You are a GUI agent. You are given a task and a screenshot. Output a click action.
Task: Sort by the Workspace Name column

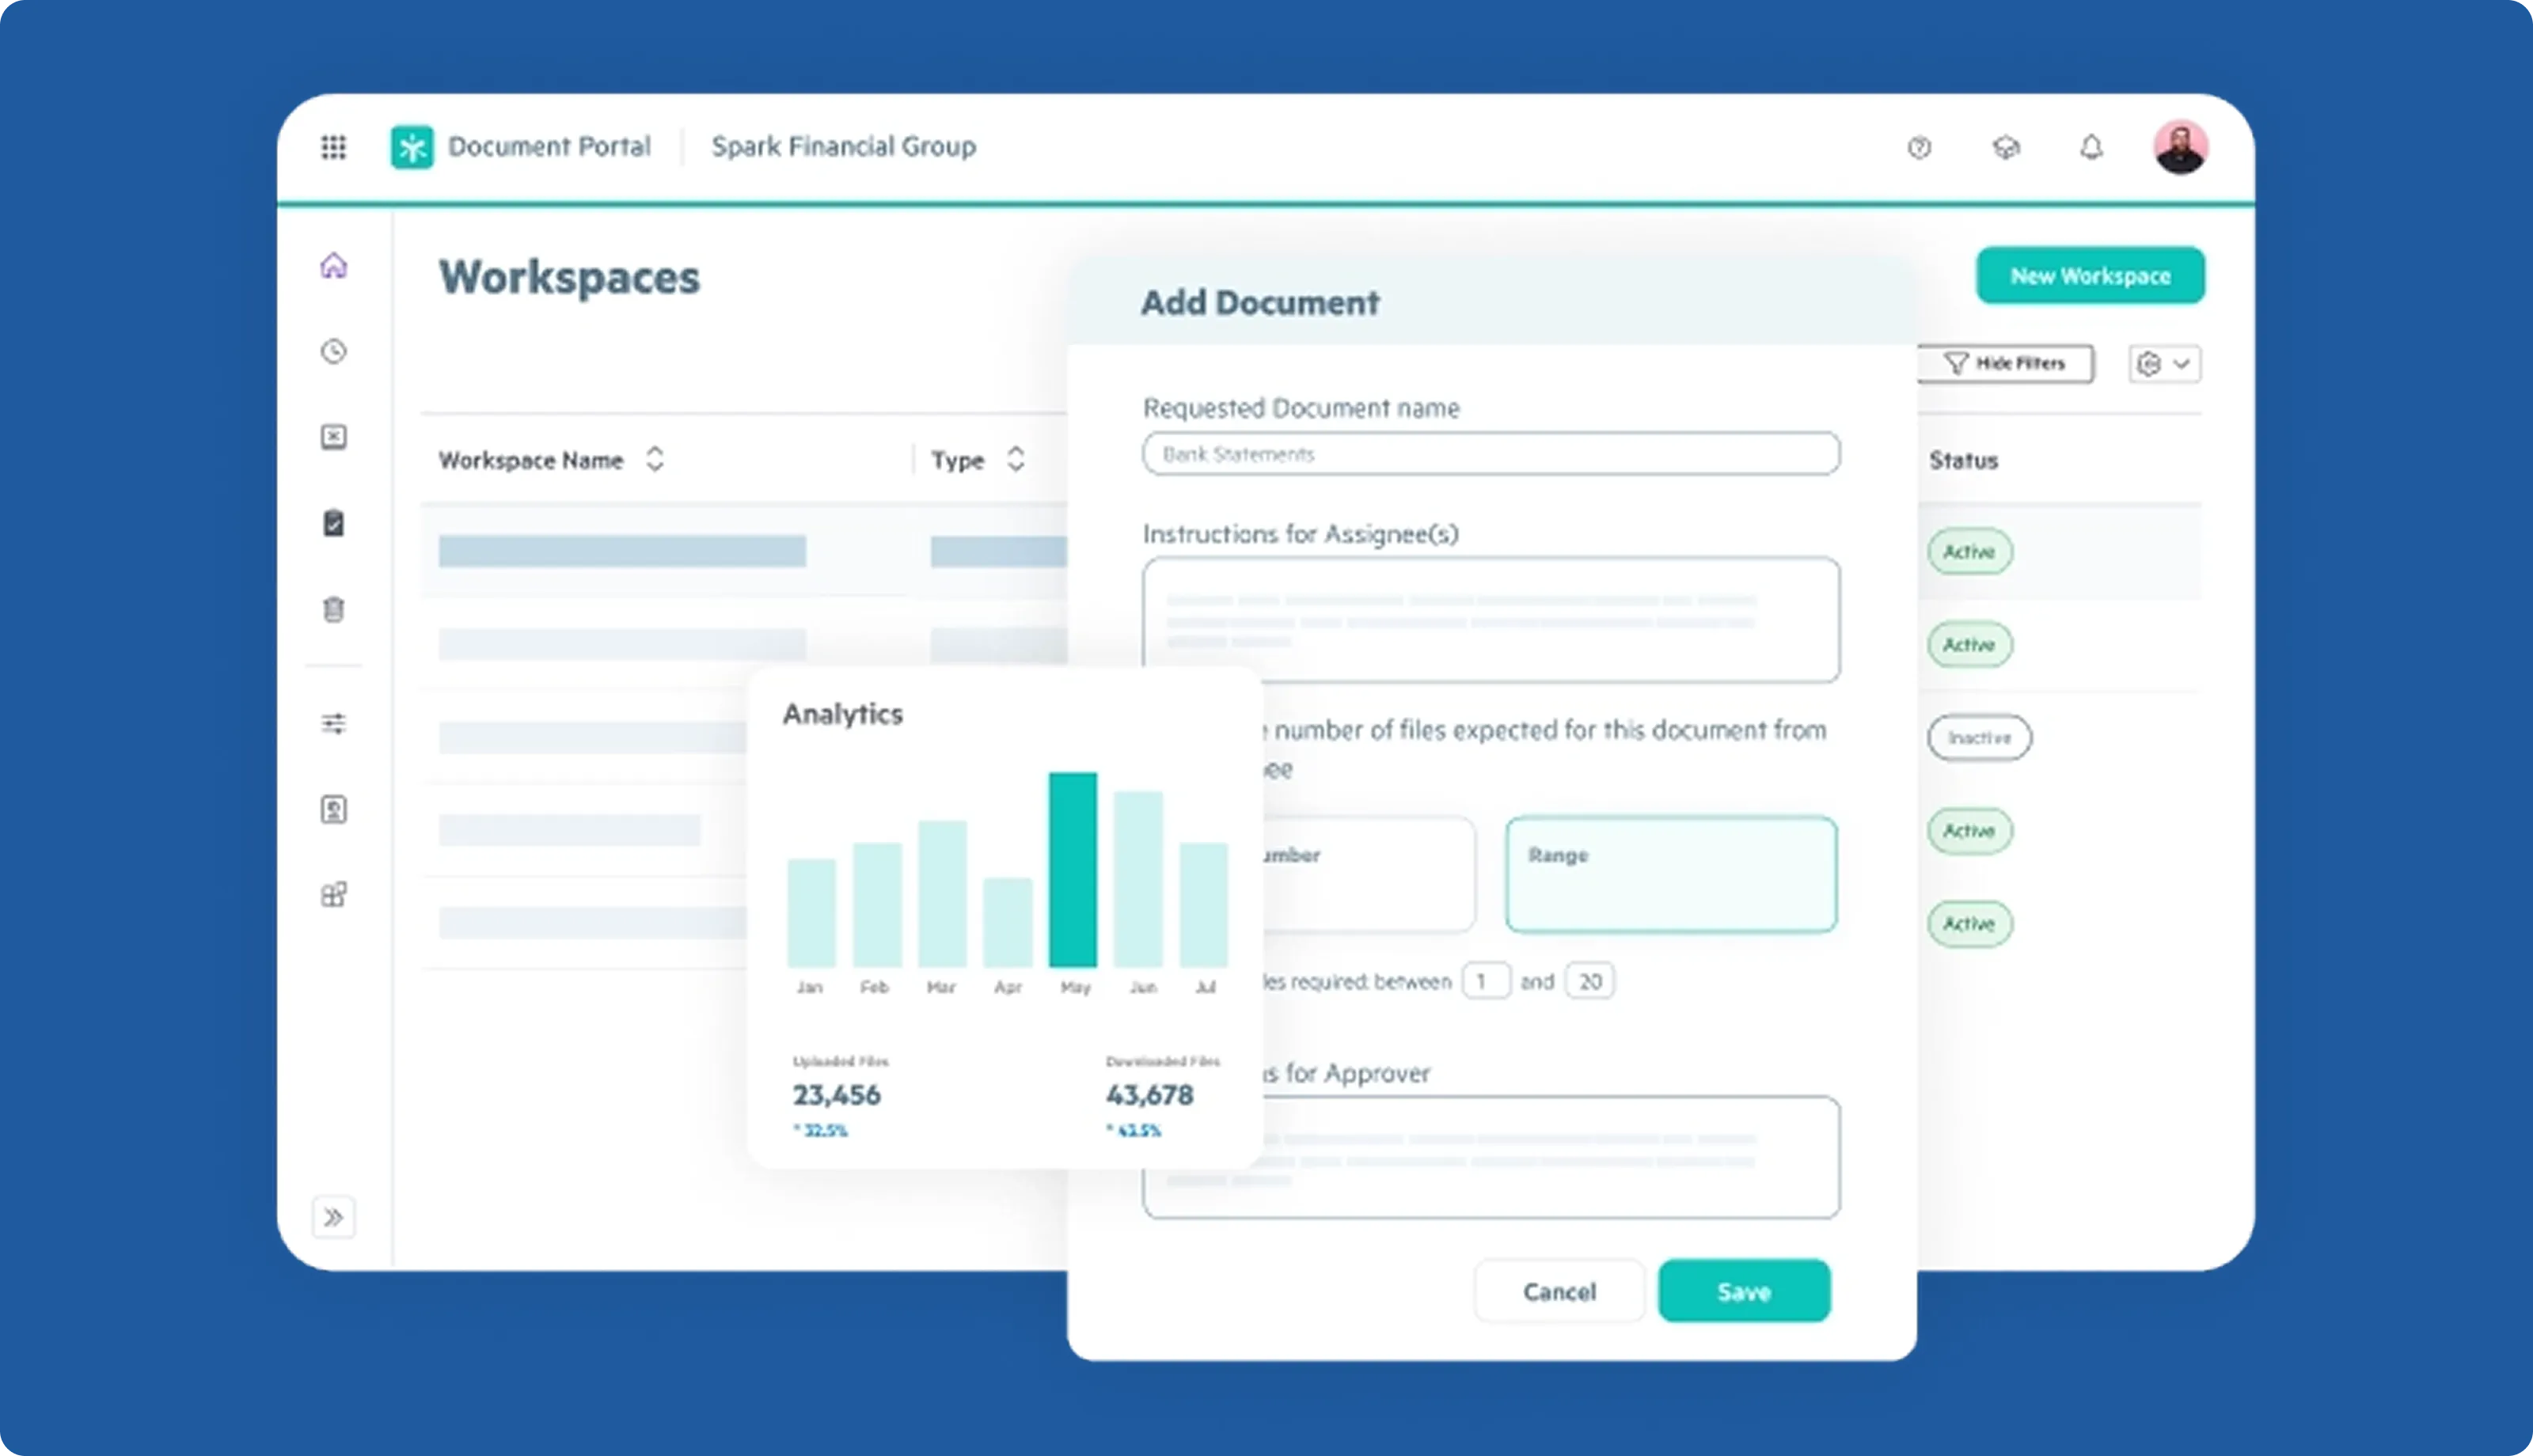(655, 459)
